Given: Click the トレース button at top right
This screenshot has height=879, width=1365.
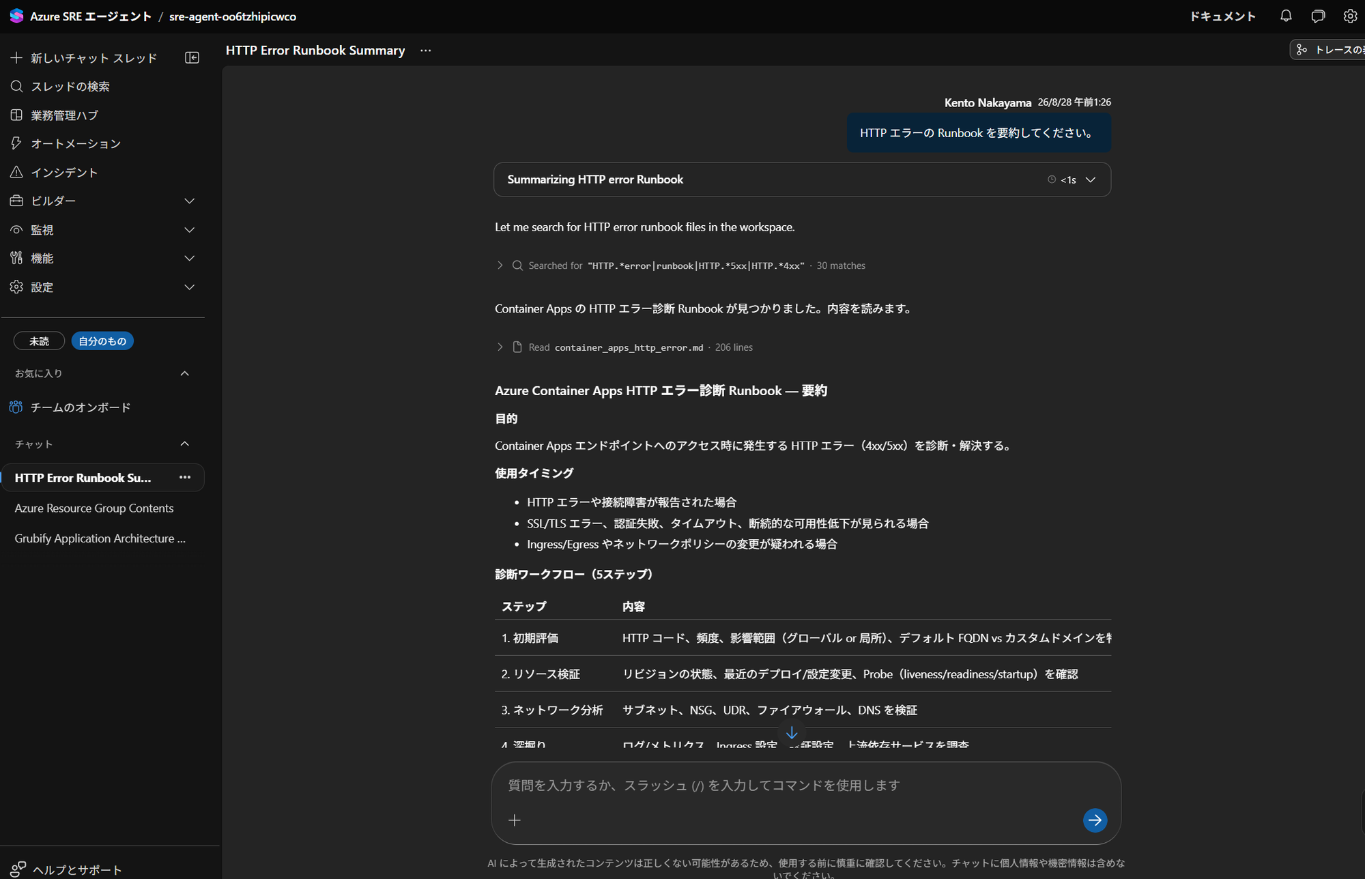Looking at the screenshot, I should coord(1328,50).
